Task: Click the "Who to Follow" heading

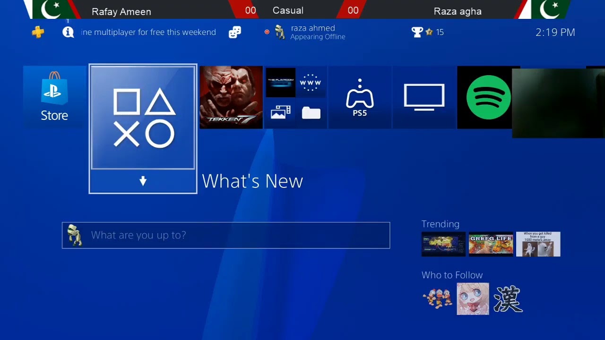Action: tap(452, 275)
